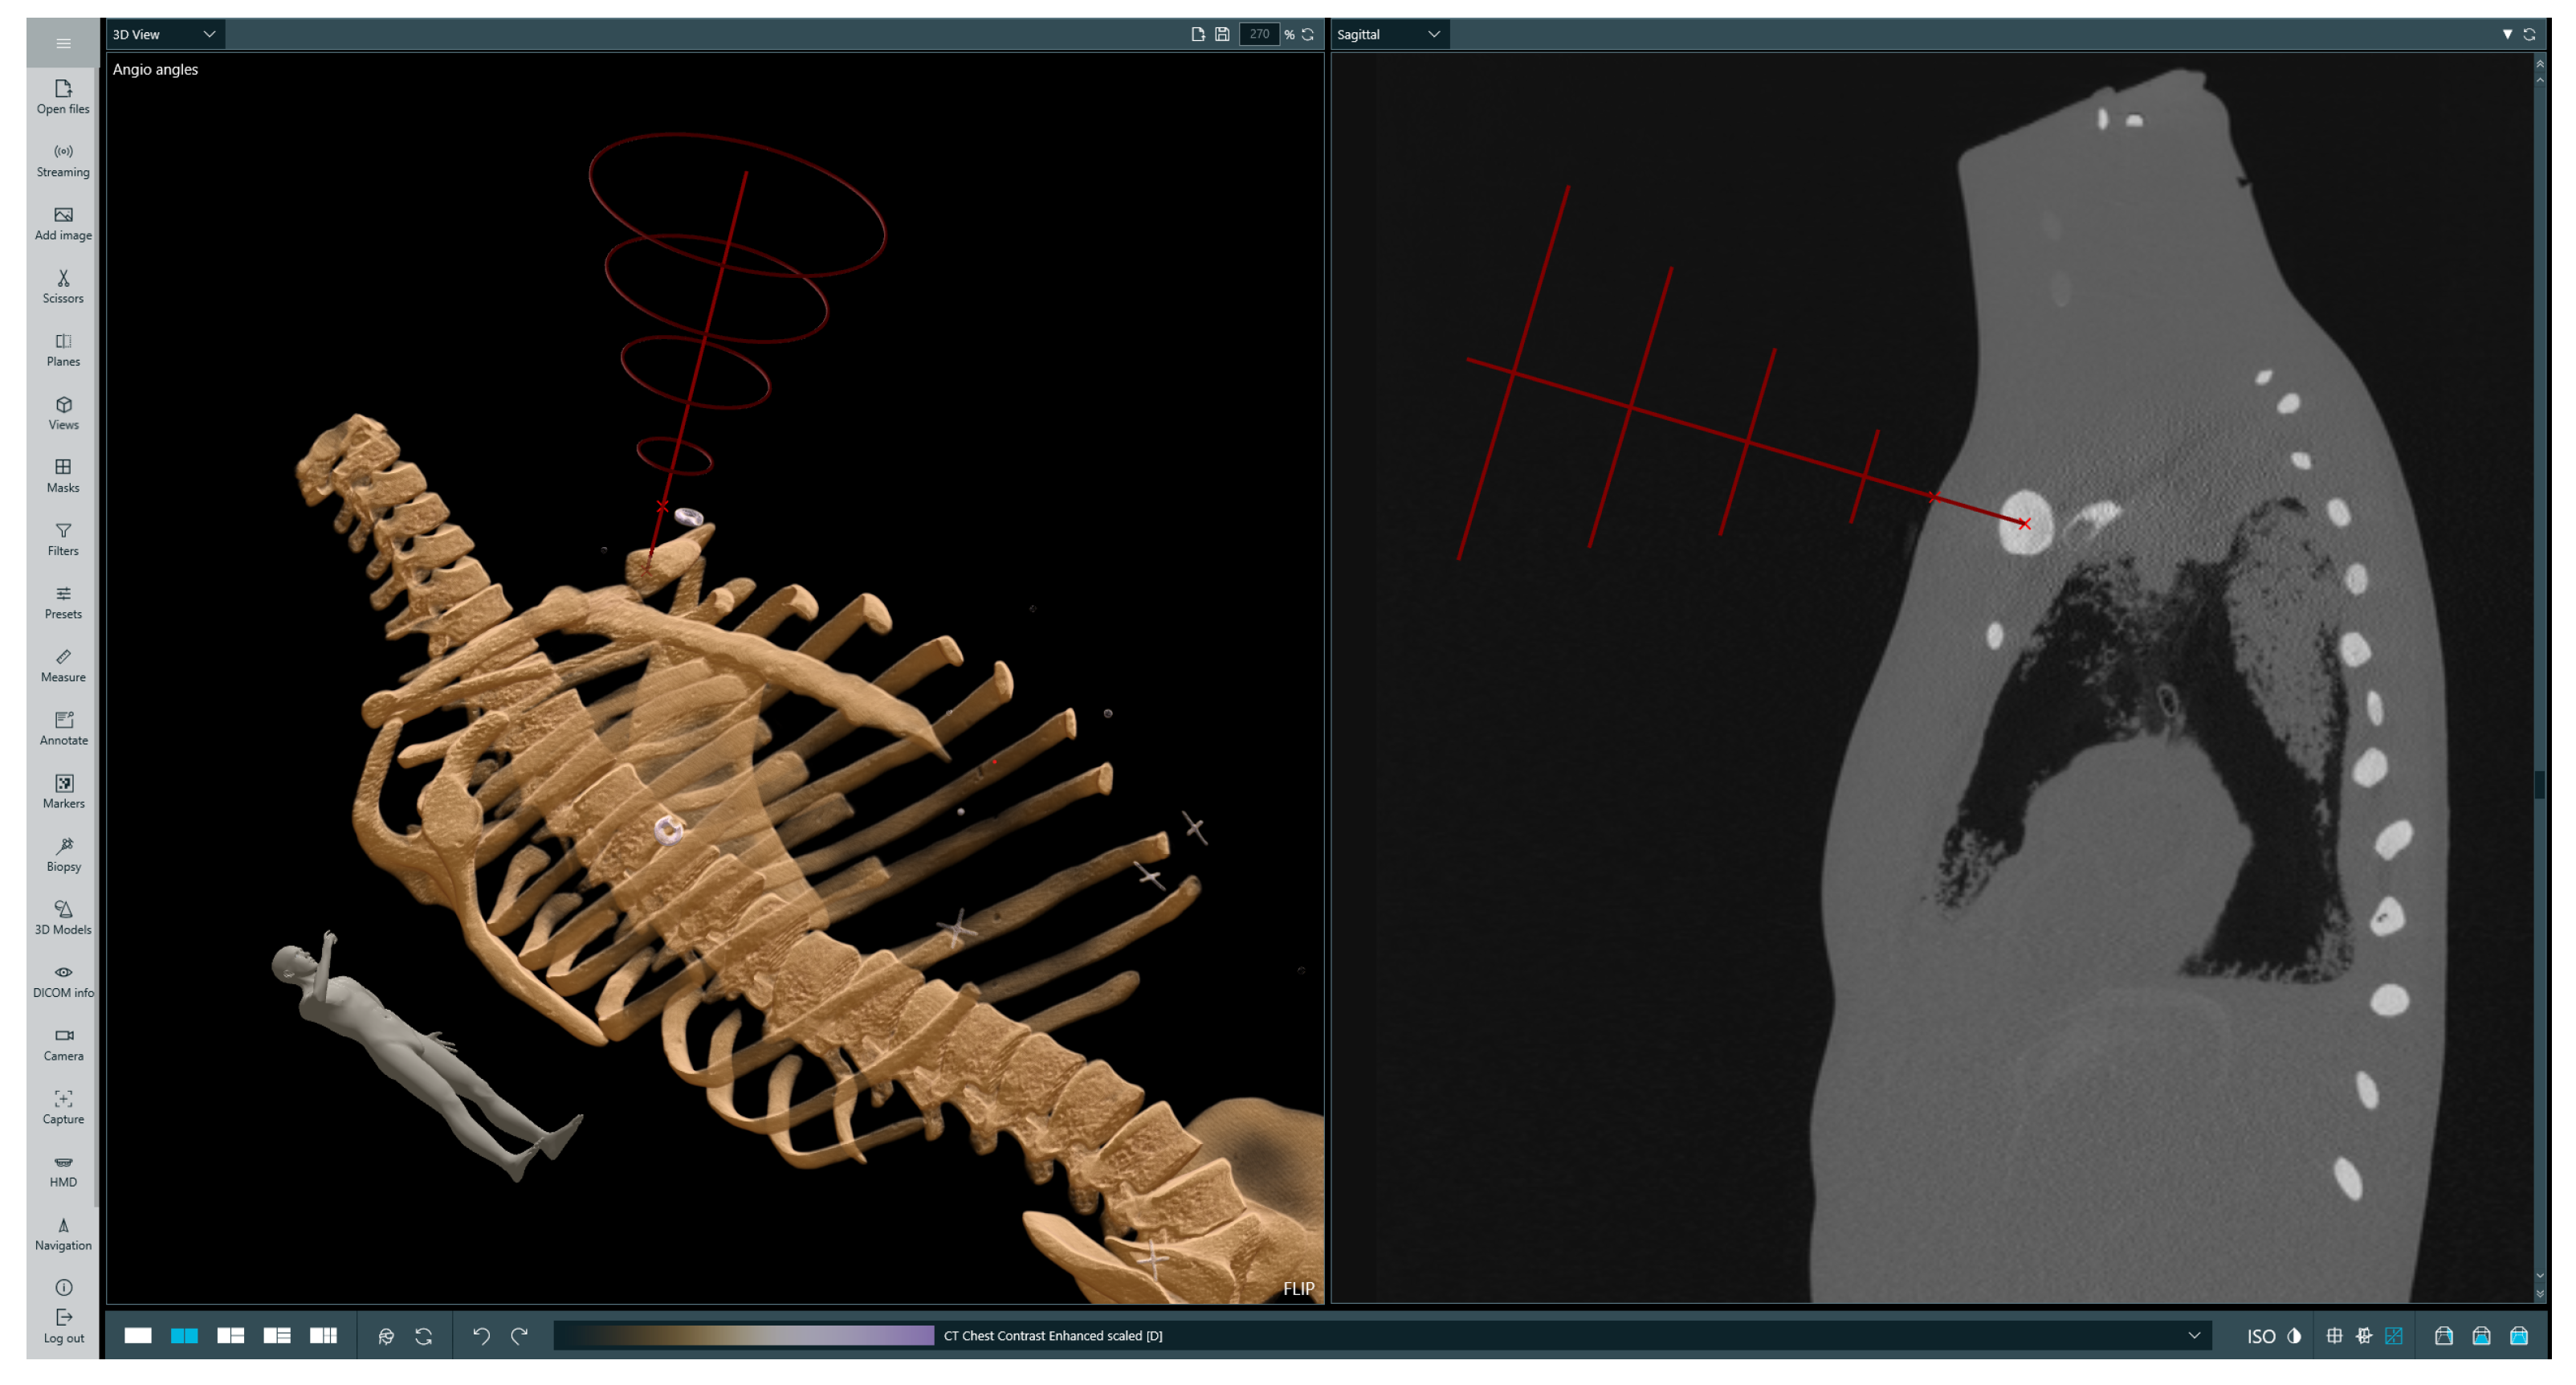Open DICOM info panel

pos(63,980)
